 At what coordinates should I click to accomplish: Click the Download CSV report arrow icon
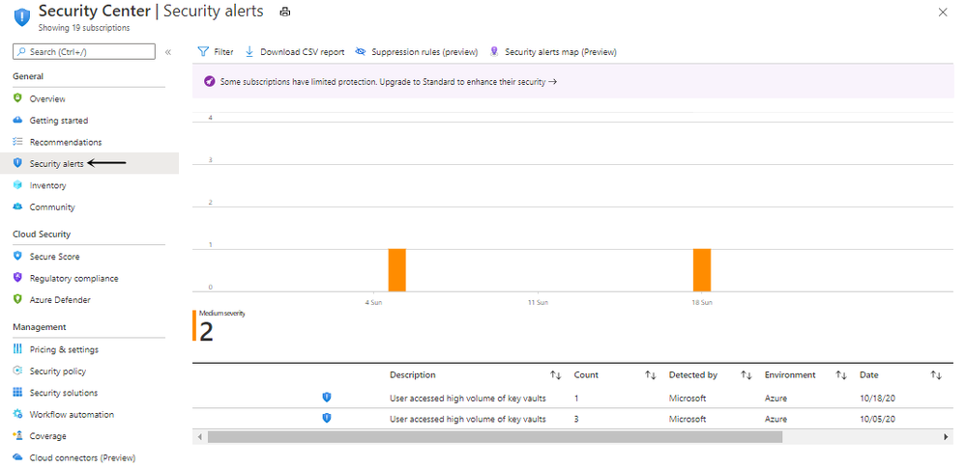coord(249,52)
